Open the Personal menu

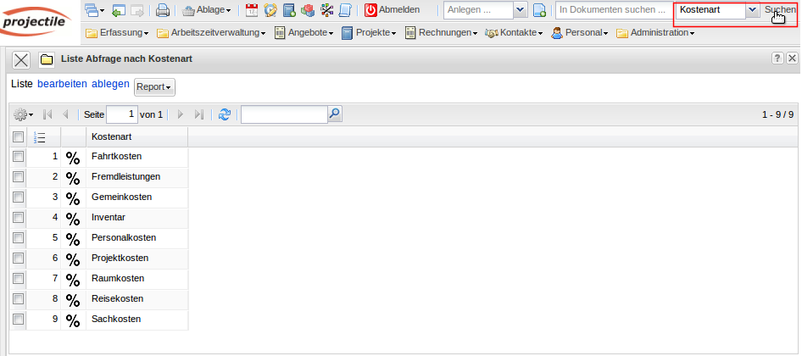point(580,33)
